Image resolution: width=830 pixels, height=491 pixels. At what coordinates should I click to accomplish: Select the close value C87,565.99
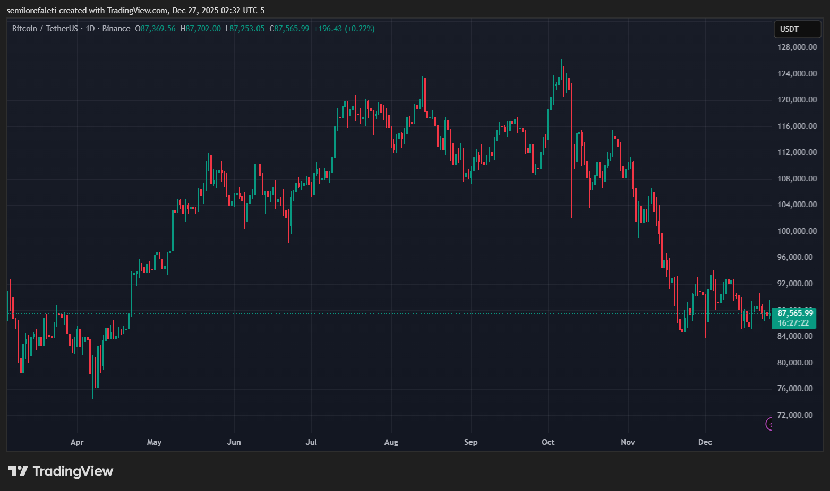point(289,28)
